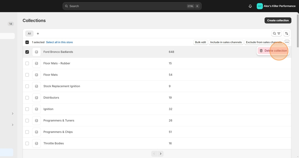299x158 pixels.
Task: Expand the lower sidebar chevron
Action: (13, 125)
